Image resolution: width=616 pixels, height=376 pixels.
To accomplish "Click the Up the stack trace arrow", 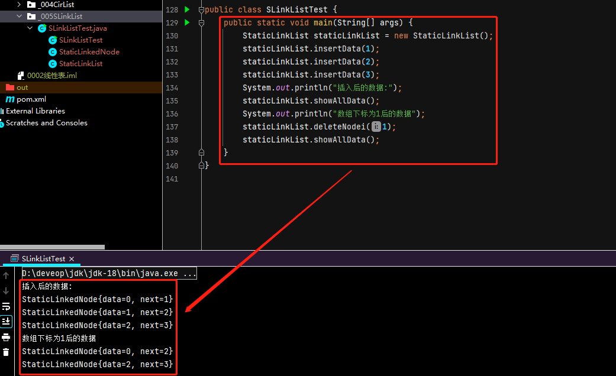I will 6,275.
